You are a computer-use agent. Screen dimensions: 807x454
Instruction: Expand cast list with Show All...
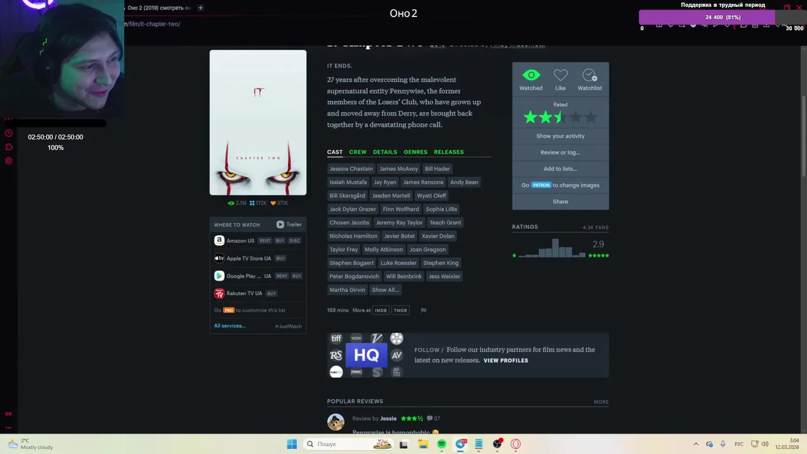(385, 290)
